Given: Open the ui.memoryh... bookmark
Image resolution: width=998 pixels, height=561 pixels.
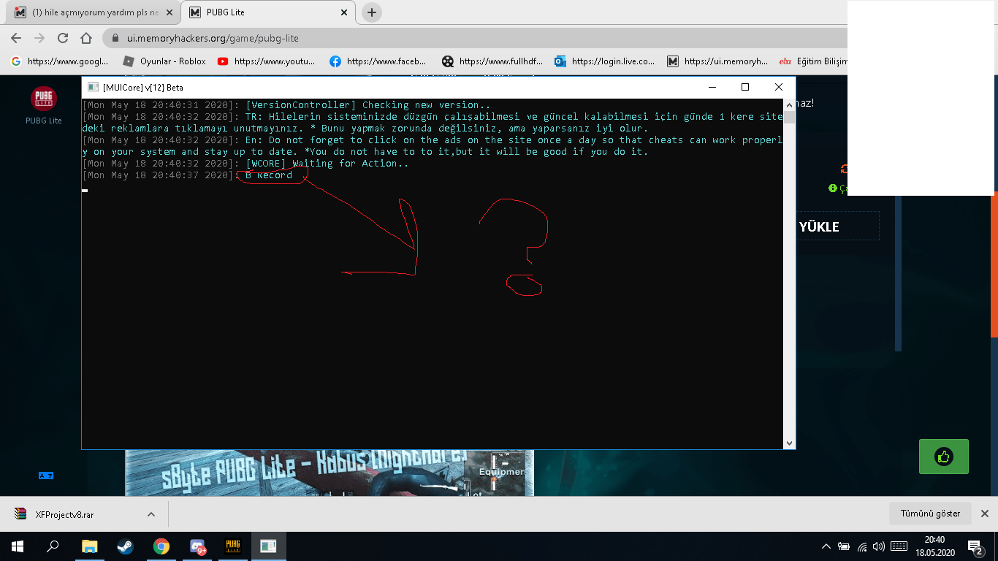Looking at the screenshot, I should 717,61.
